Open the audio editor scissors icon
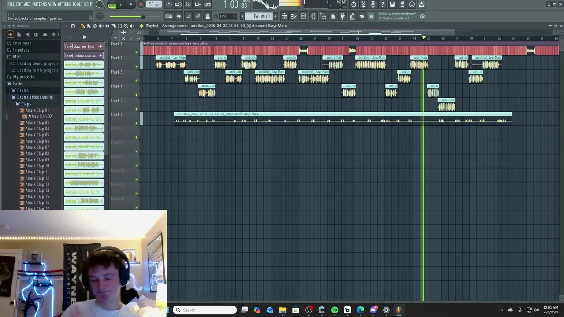This screenshot has width=564, height=317. [x=364, y=4]
